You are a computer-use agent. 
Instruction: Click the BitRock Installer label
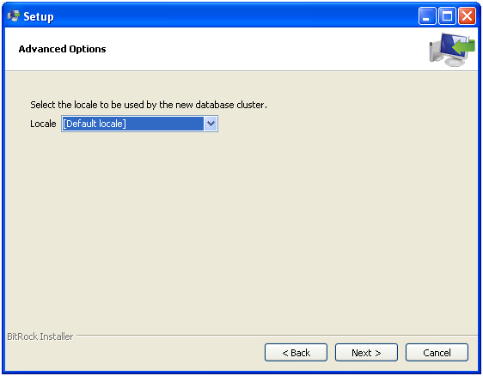(x=40, y=337)
